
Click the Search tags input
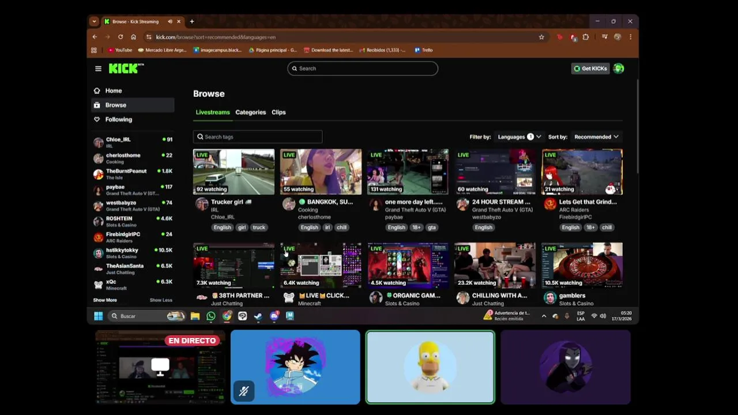258,137
